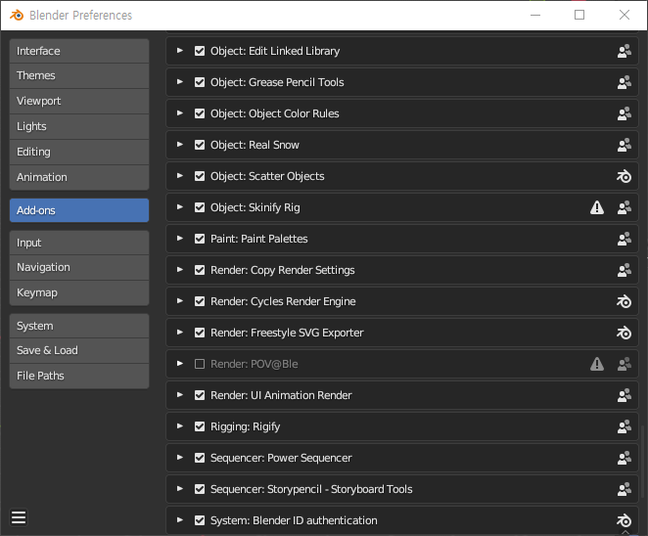Switch to the Themes section

pos(79,76)
